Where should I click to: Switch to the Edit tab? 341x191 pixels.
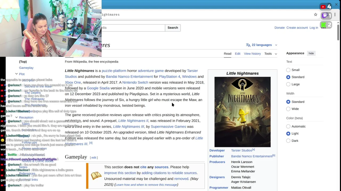(238, 54)
